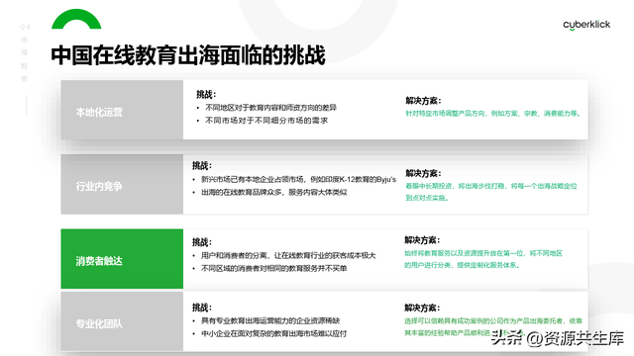Click 挑战 heading in 消费者触达 row
Viewport: 634px width, 356px height.
pos(202,242)
